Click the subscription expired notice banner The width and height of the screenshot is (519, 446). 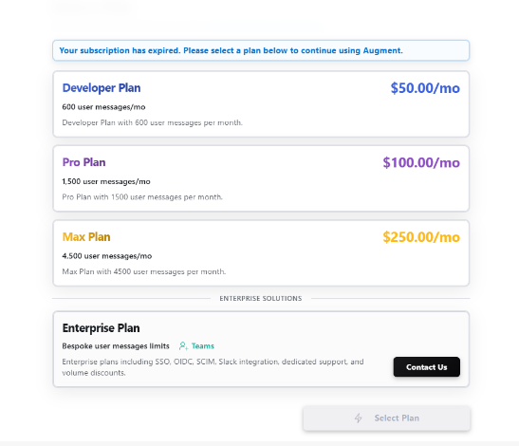(261, 50)
